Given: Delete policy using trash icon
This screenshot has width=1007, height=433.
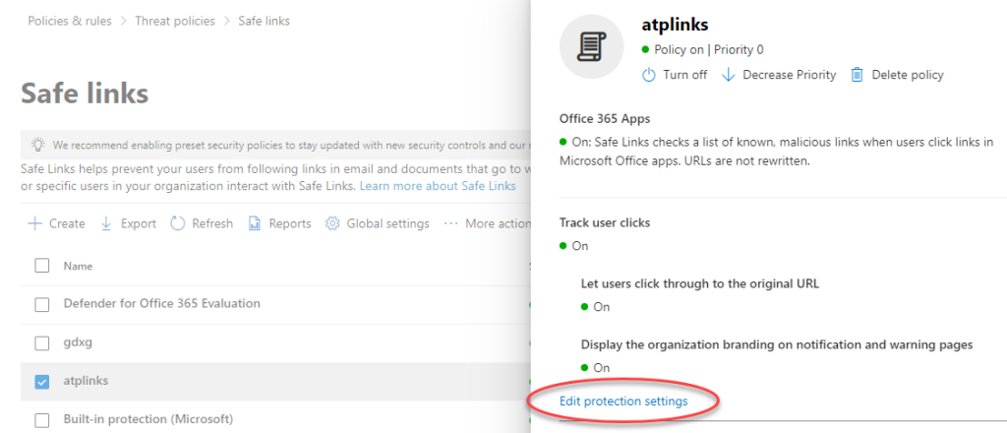Looking at the screenshot, I should (x=857, y=75).
